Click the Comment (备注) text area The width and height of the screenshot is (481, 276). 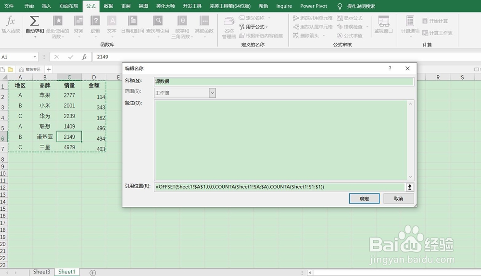tap(281, 140)
